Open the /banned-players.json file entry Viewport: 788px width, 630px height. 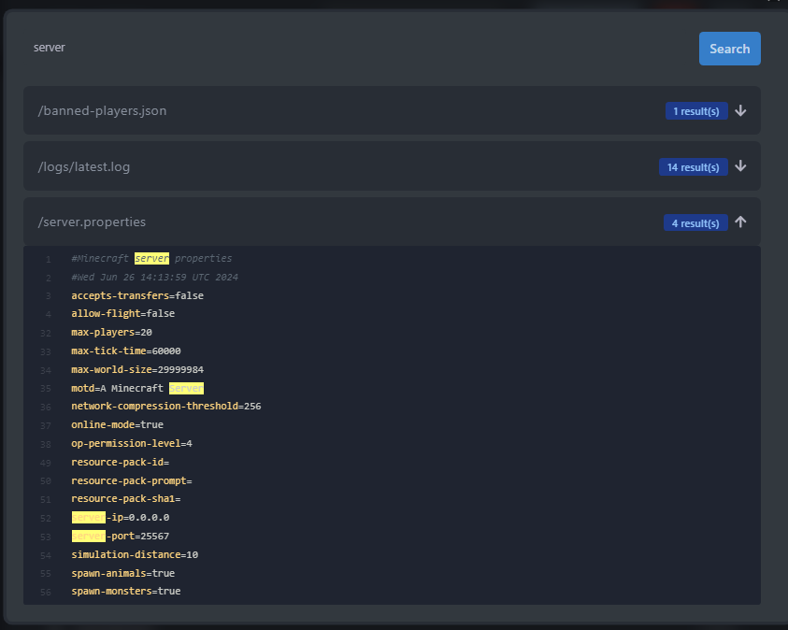[x=102, y=110]
